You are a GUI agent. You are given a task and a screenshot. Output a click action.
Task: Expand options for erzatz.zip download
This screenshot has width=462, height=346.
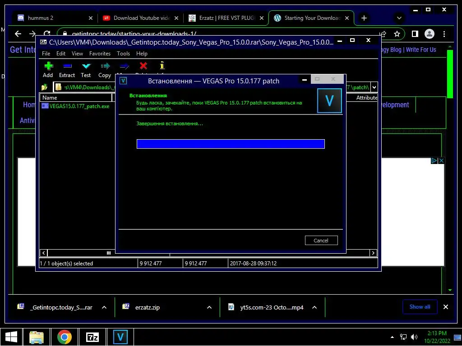coord(209,307)
